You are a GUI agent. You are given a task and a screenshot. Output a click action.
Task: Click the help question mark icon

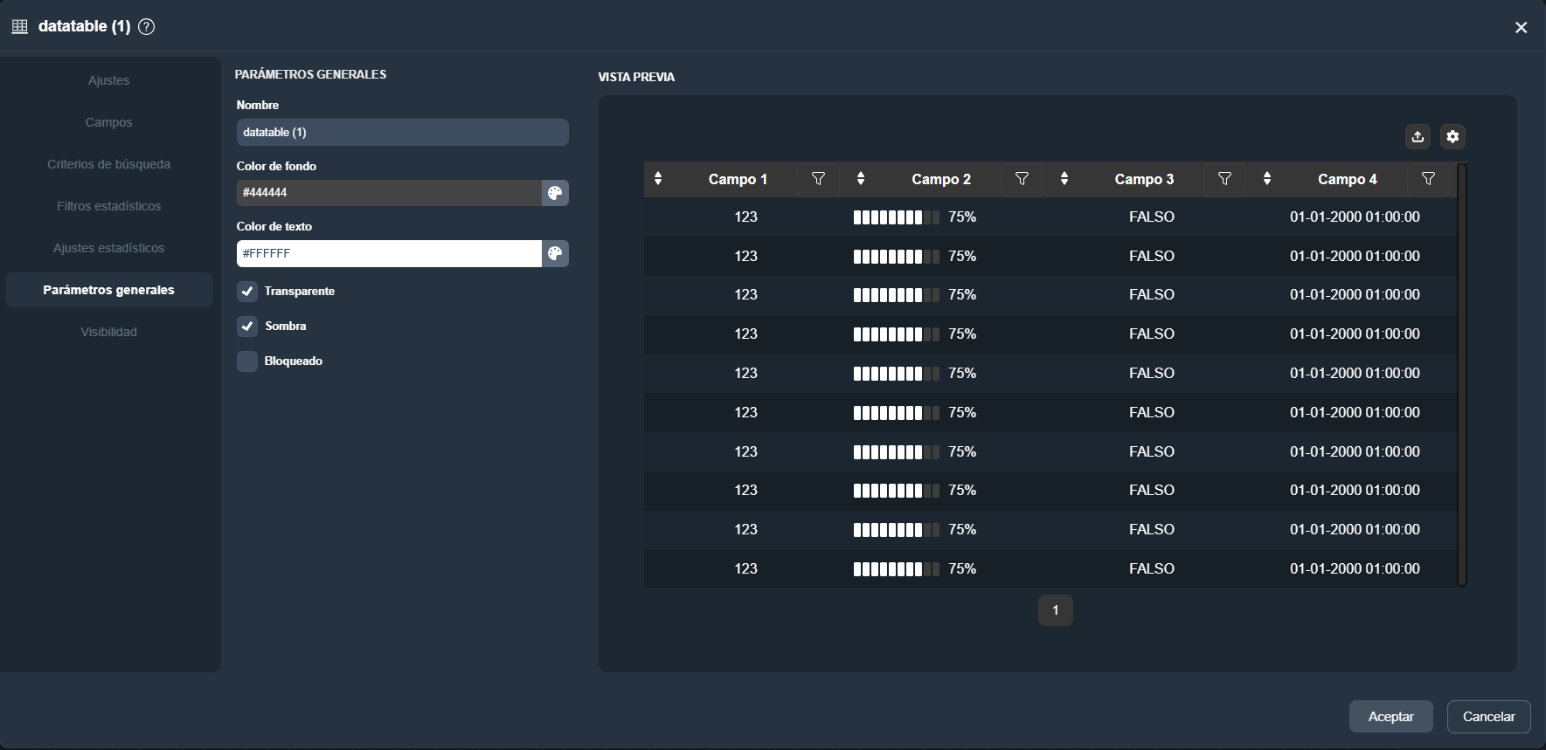pos(147,26)
